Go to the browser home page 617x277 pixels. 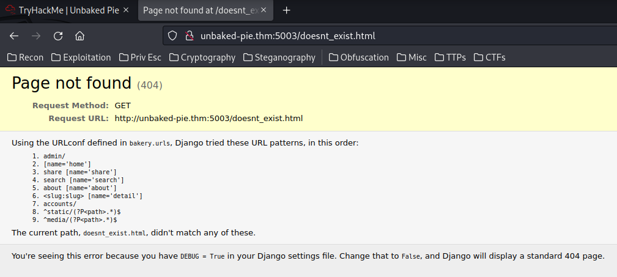point(80,36)
